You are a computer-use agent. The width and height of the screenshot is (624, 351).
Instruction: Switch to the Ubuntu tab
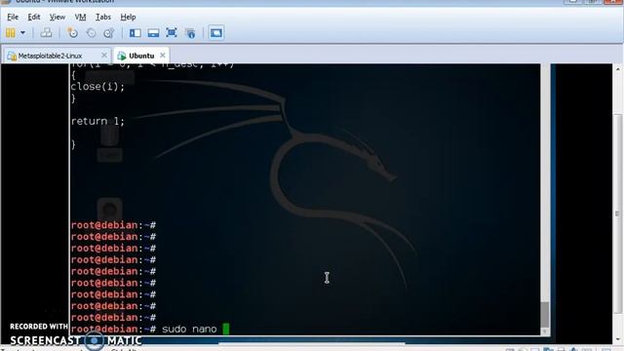click(x=141, y=56)
